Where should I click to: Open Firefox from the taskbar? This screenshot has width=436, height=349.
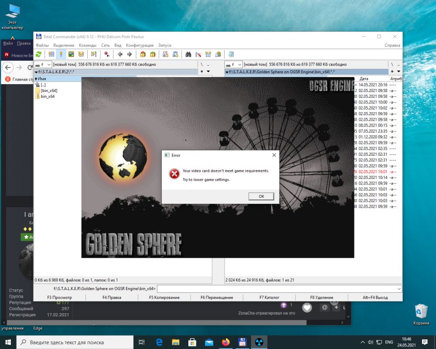[x=225, y=342]
